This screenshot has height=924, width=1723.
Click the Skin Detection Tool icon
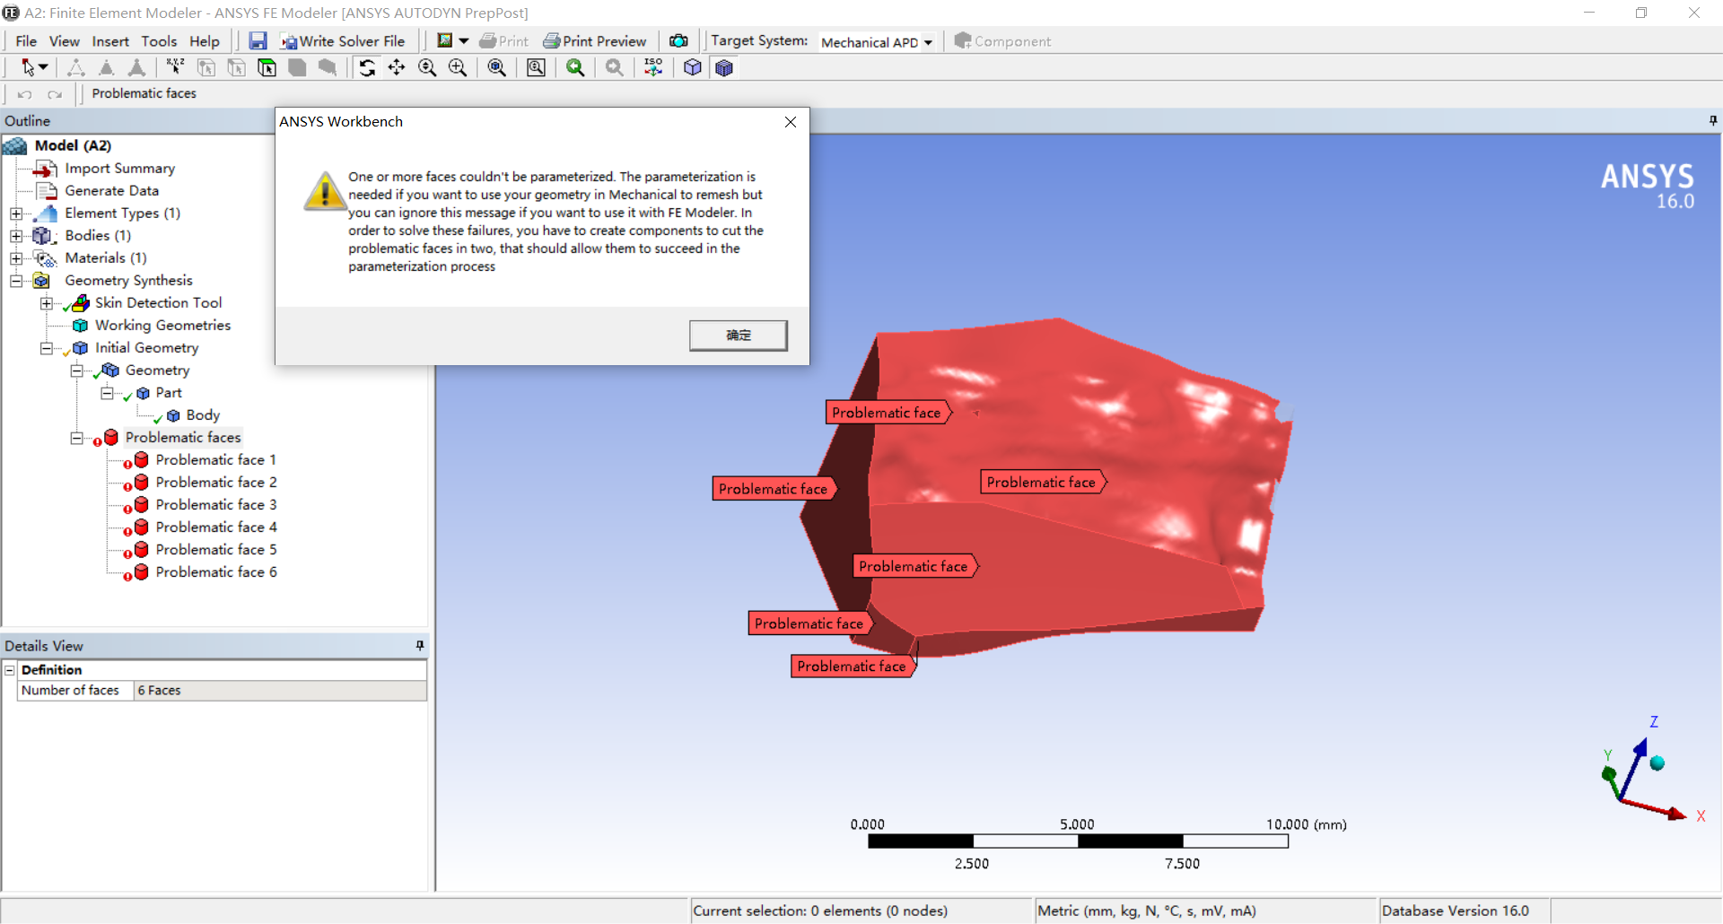pyautogui.click(x=81, y=303)
